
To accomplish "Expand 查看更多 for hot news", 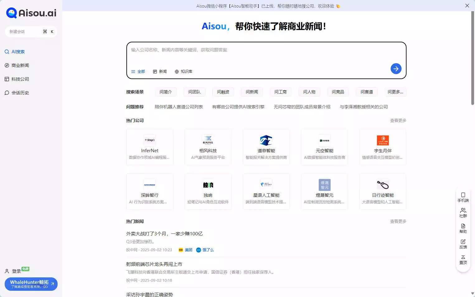I will [x=398, y=221].
